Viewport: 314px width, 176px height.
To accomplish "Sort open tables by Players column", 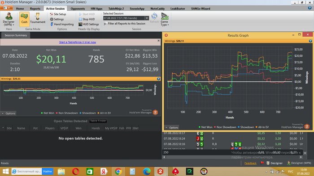I will (x=50, y=128).
